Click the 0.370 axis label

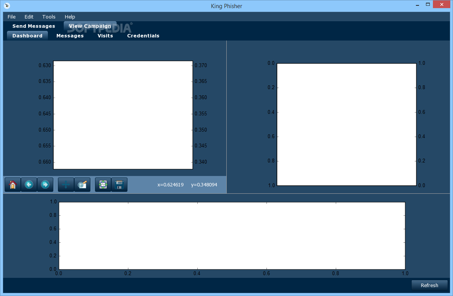click(201, 66)
